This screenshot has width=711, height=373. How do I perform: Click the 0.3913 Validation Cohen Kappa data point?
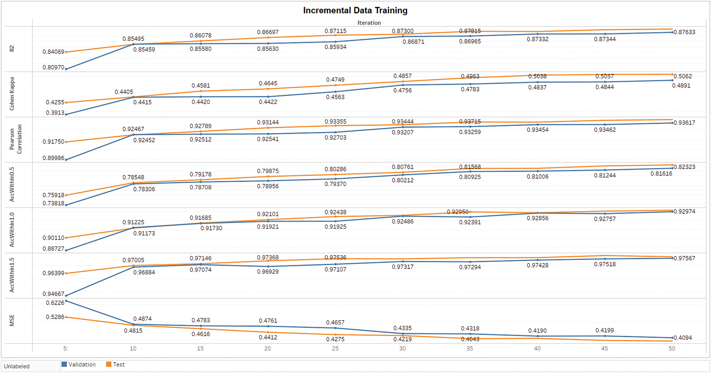[66, 114]
